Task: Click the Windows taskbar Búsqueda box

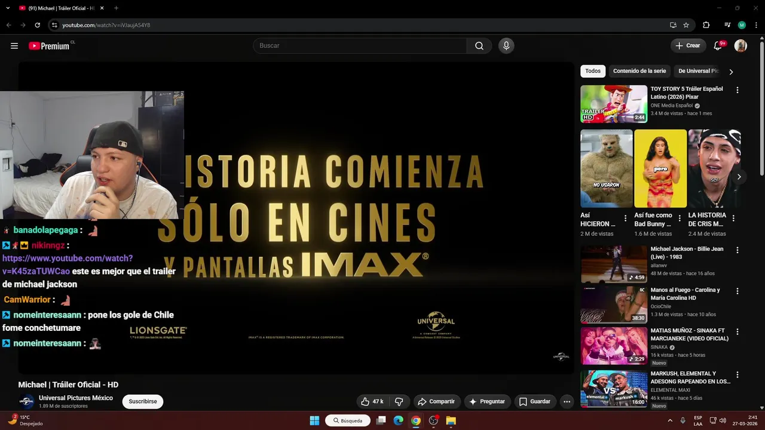Action: point(348,420)
